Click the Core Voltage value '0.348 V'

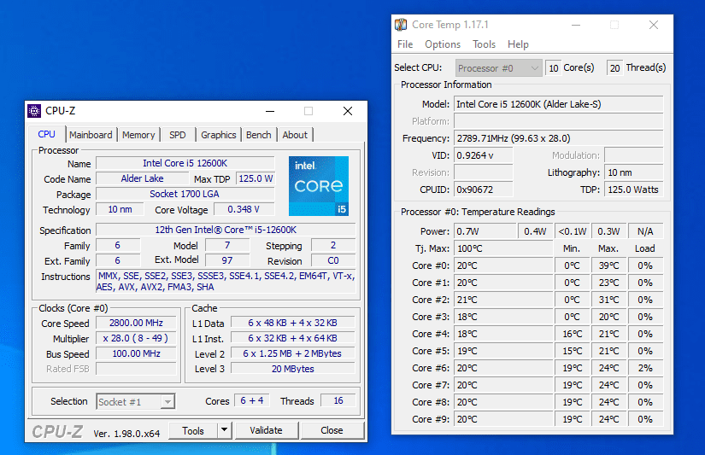[x=244, y=209]
